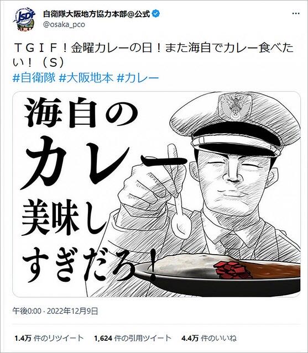308x353 pixels.
Task: Open the three-dot more options menu
Action: 296,14
